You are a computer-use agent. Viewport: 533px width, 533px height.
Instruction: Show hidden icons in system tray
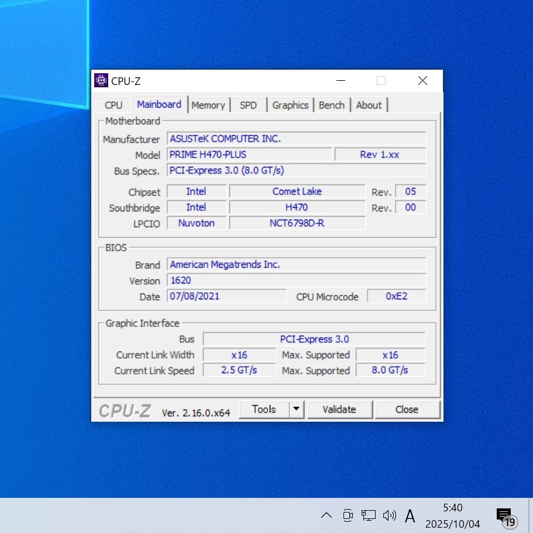326,515
